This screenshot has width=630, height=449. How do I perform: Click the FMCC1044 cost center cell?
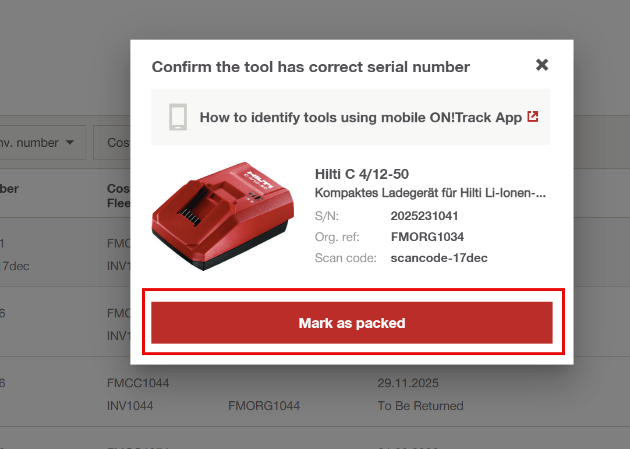pos(138,383)
